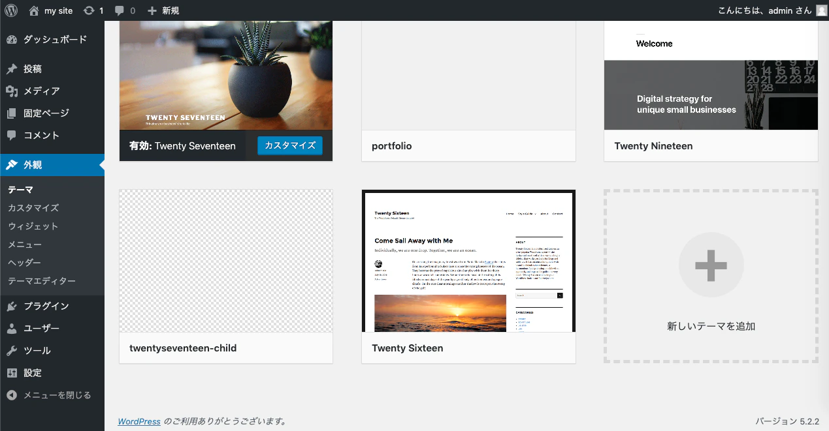
Task: Click the update count 1 in admin bar
Action: click(x=101, y=10)
